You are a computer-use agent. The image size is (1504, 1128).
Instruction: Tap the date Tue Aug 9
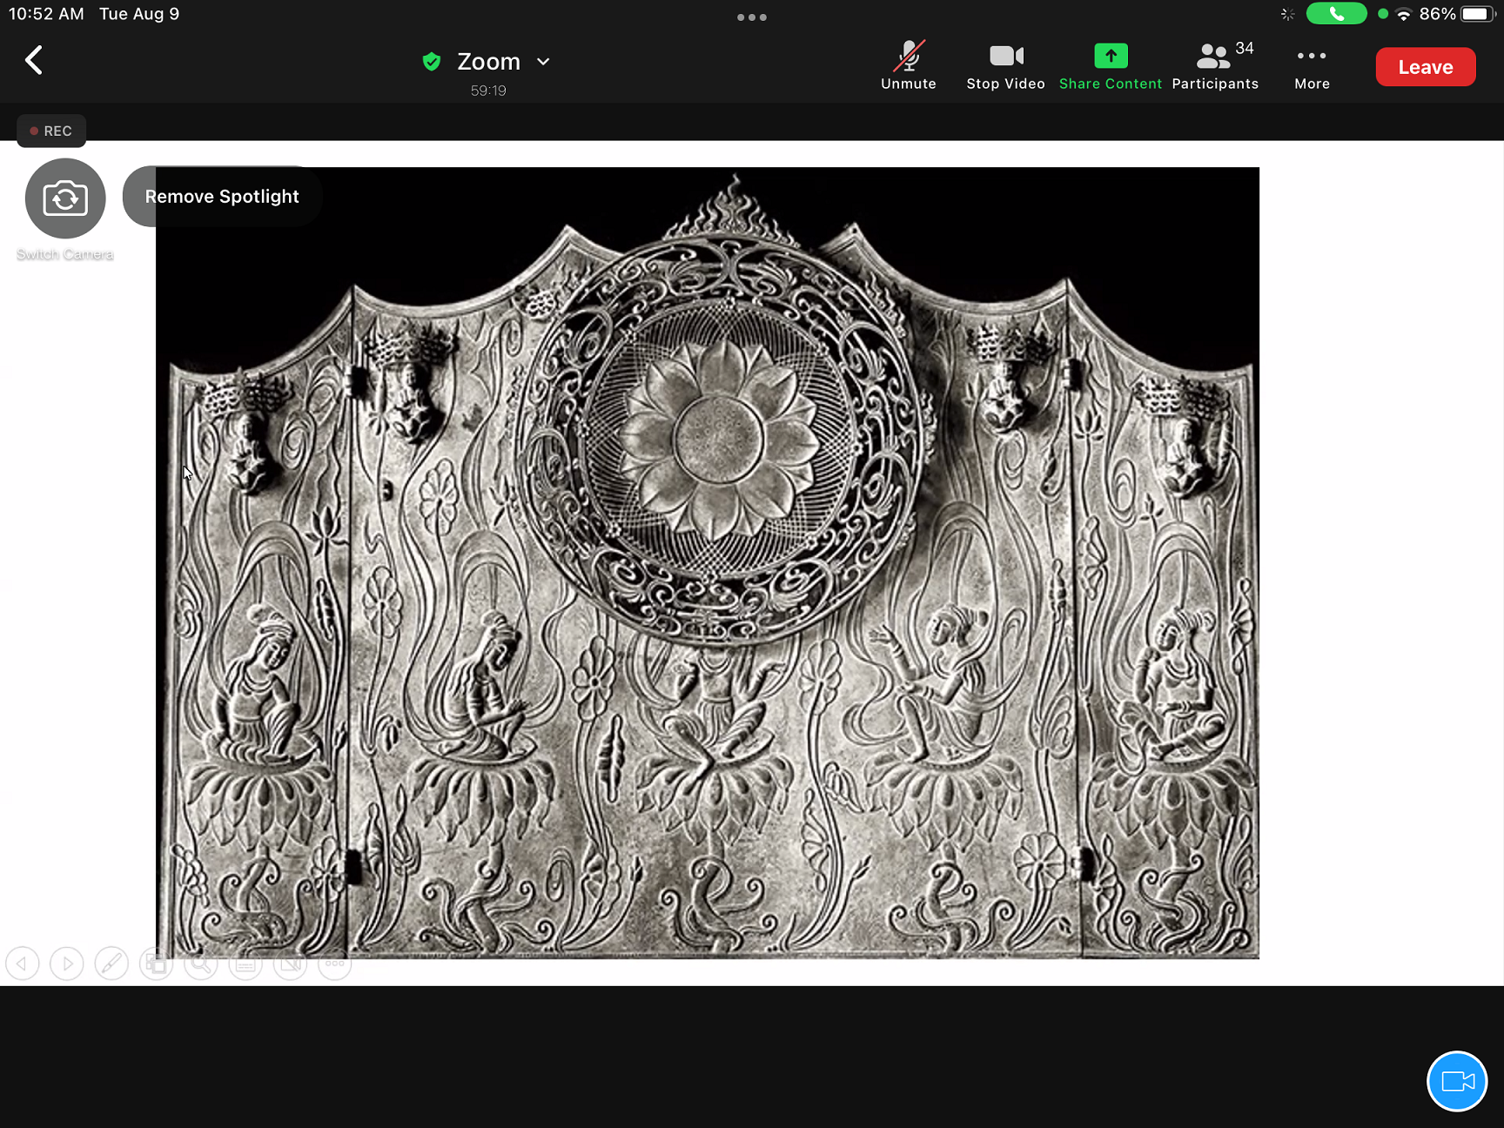point(139,14)
